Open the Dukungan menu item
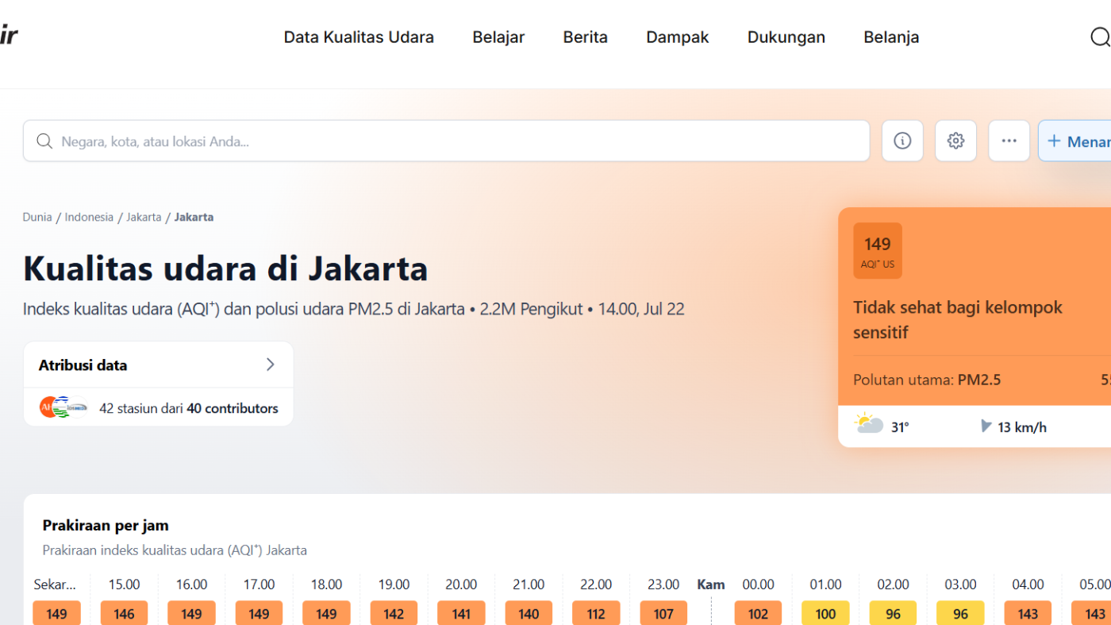The width and height of the screenshot is (1111, 625). (786, 37)
